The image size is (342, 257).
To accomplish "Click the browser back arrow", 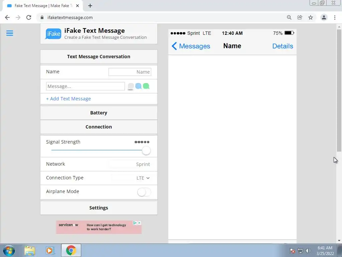I will click(x=7, y=17).
